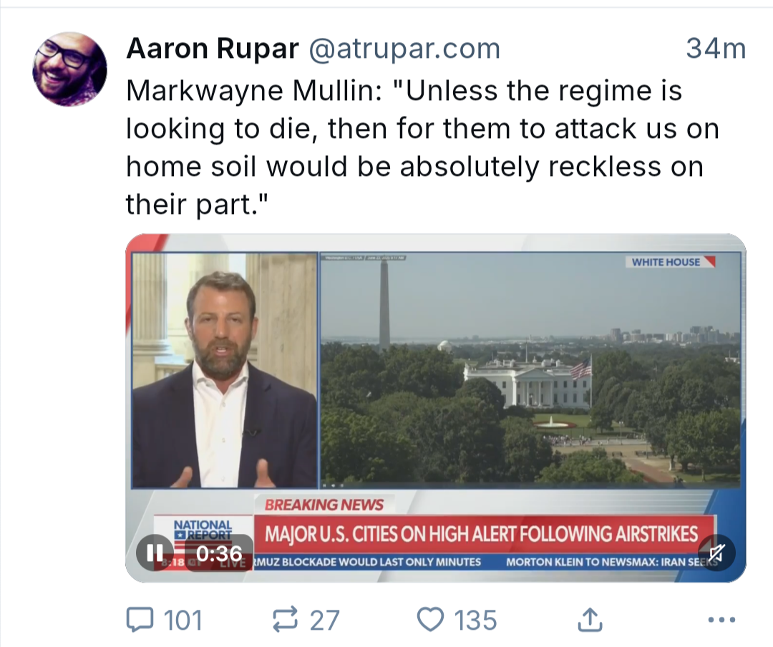Click the National Report logo in video
The height and width of the screenshot is (647, 773).
click(x=204, y=530)
